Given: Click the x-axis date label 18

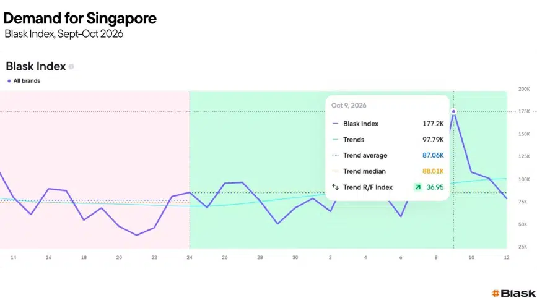Looking at the screenshot, I should (84, 257).
